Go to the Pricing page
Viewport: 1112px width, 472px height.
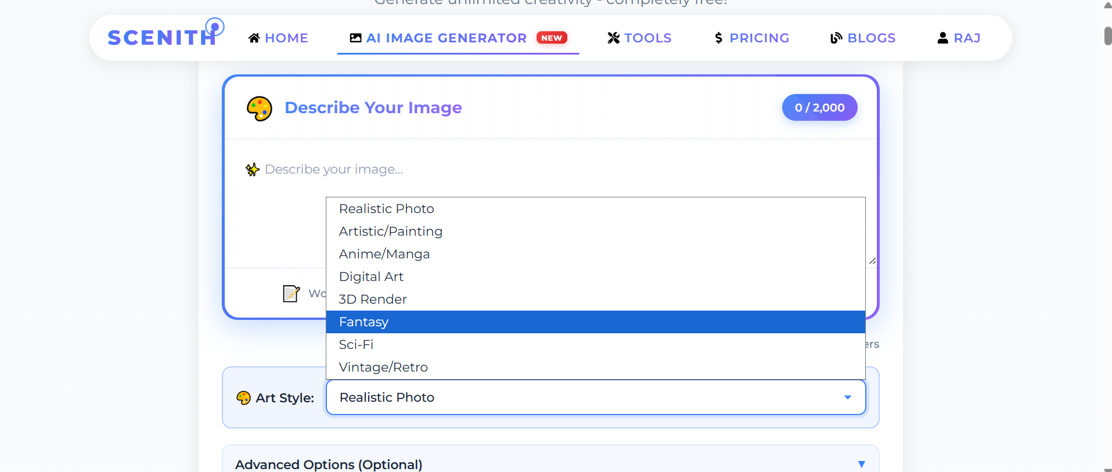(759, 38)
